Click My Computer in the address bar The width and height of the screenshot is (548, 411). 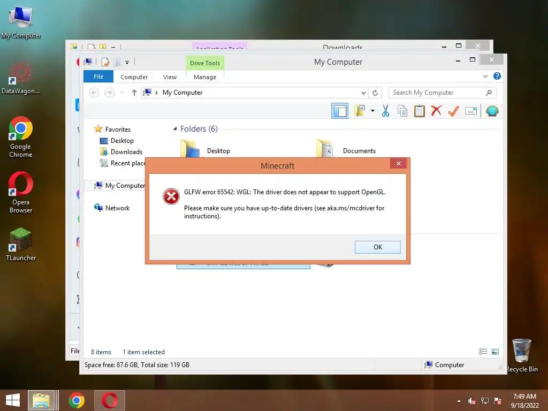point(182,93)
